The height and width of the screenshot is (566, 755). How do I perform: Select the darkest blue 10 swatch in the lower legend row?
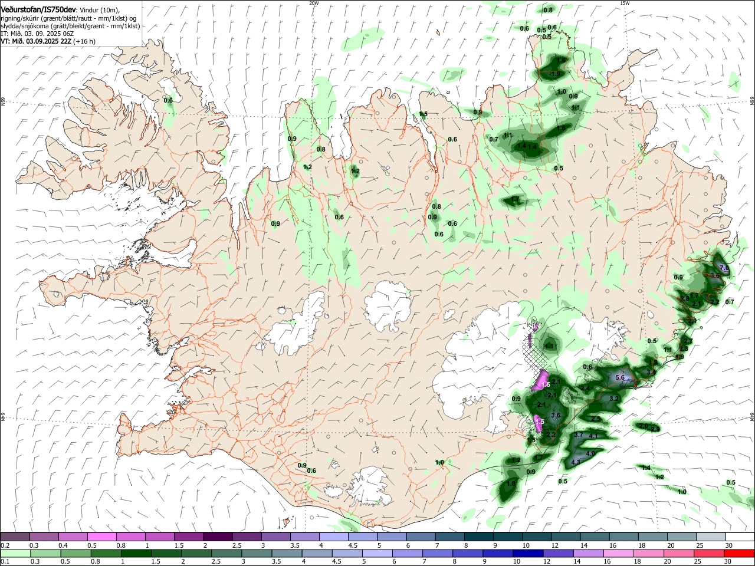[527, 553]
